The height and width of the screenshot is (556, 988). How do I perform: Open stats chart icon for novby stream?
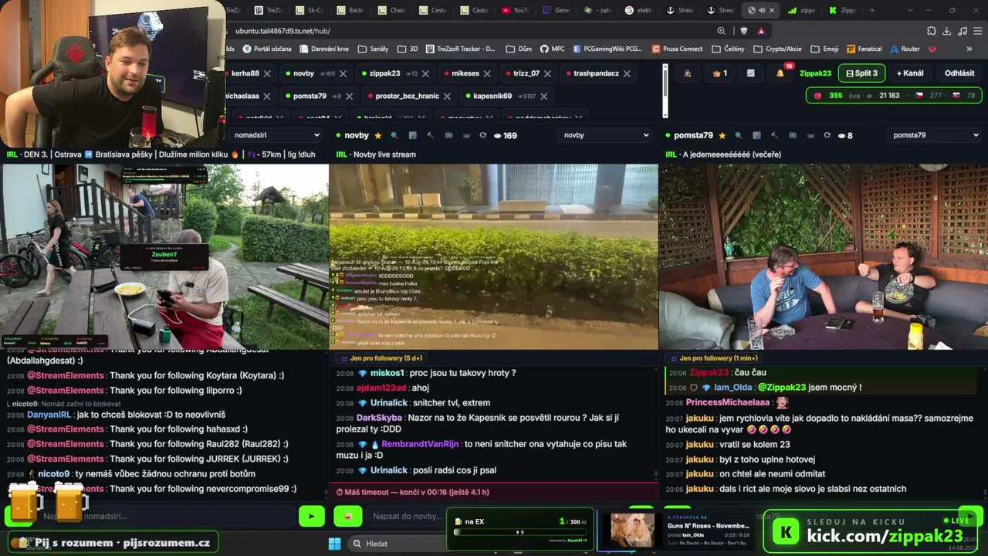tap(413, 135)
